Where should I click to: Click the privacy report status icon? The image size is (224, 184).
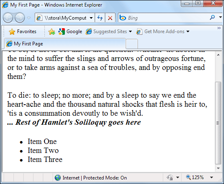click(170, 178)
